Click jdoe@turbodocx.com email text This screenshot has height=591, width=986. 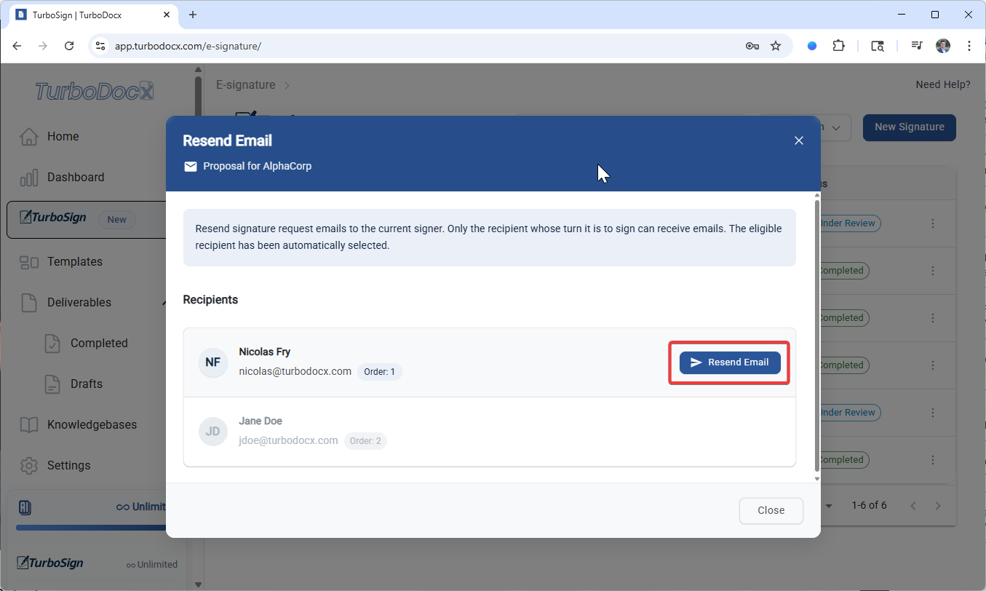click(x=288, y=440)
